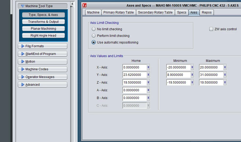Click the sigma button for A-Axis Home
This screenshot has width=241, height=142.
pyautogui.click(x=148, y=90)
